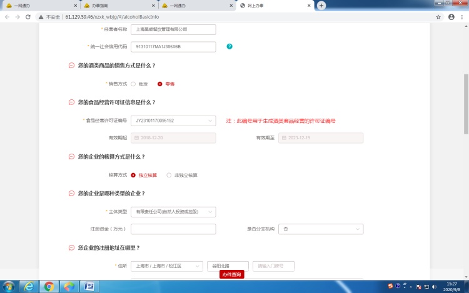
Task: Click the browser back arrow
Action: click(x=7, y=17)
